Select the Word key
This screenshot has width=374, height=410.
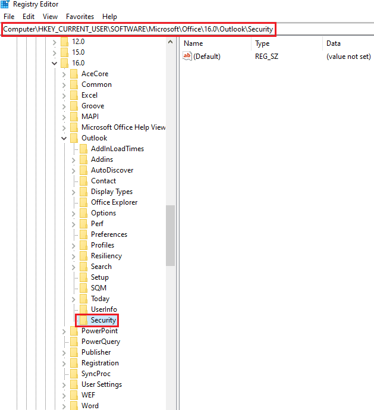90,406
